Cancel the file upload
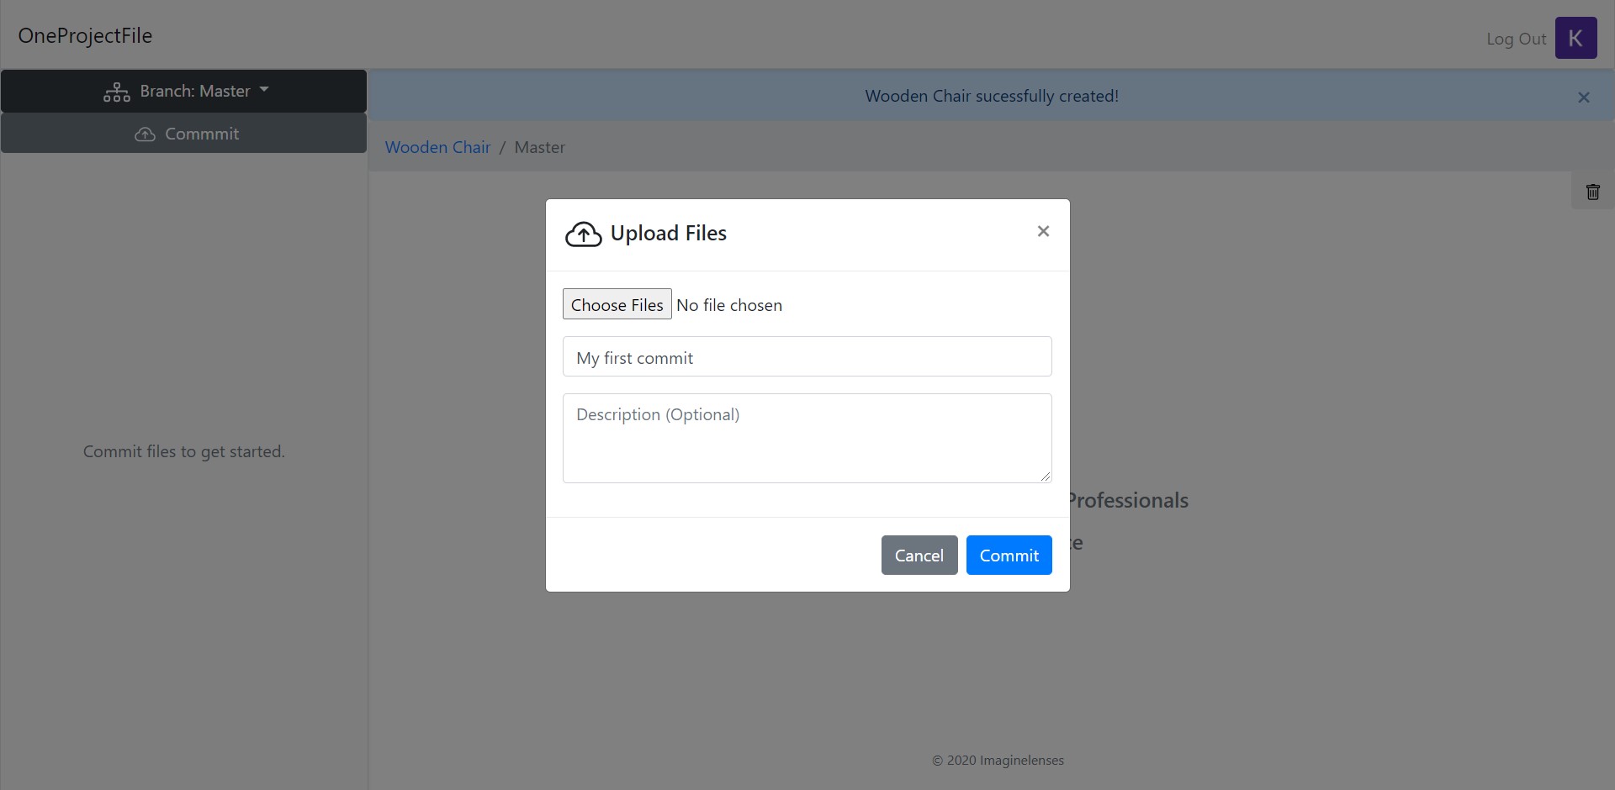 (919, 555)
